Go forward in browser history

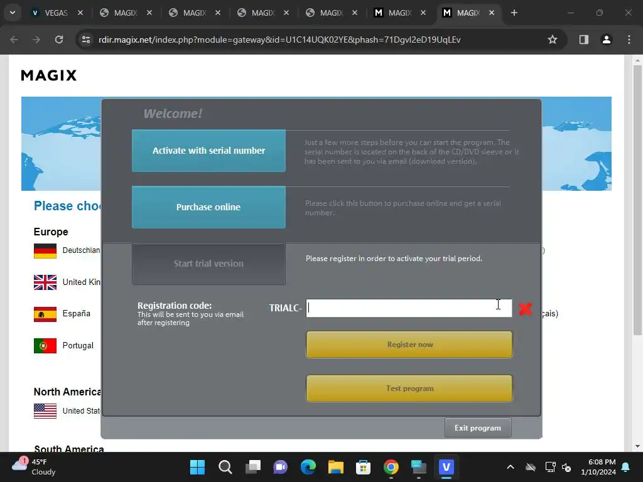pos(36,40)
